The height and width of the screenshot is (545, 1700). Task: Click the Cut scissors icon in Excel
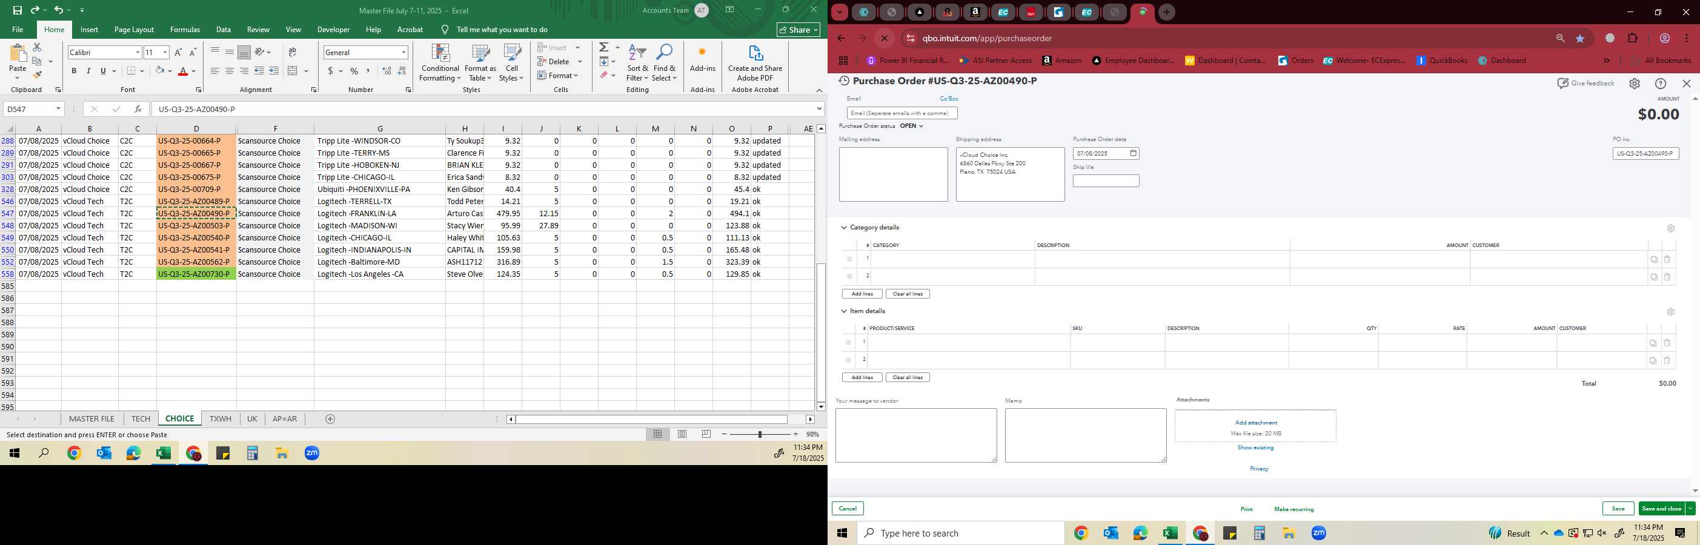[x=37, y=47]
